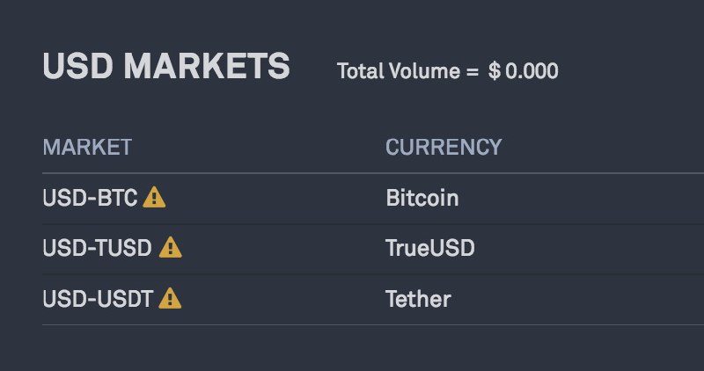Screen dimensions: 704x371
Task: Click the TrueUSD currency name
Action: pyautogui.click(x=430, y=249)
